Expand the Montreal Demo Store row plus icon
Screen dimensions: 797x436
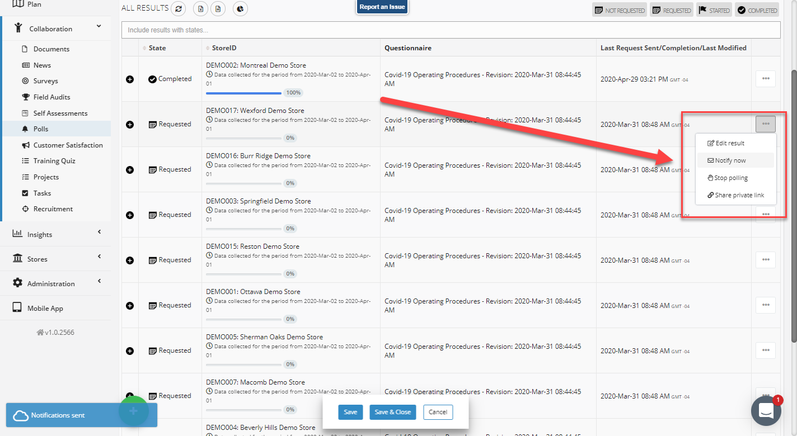click(x=130, y=79)
